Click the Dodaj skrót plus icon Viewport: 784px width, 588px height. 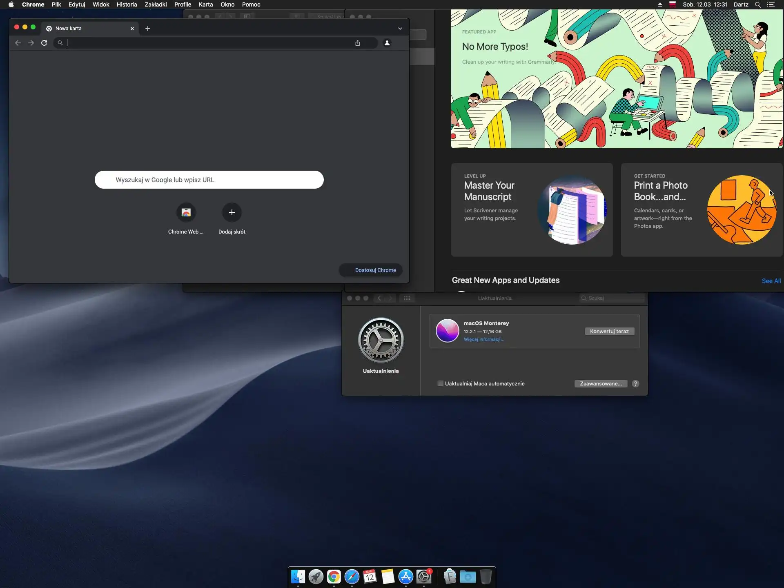[x=232, y=213]
